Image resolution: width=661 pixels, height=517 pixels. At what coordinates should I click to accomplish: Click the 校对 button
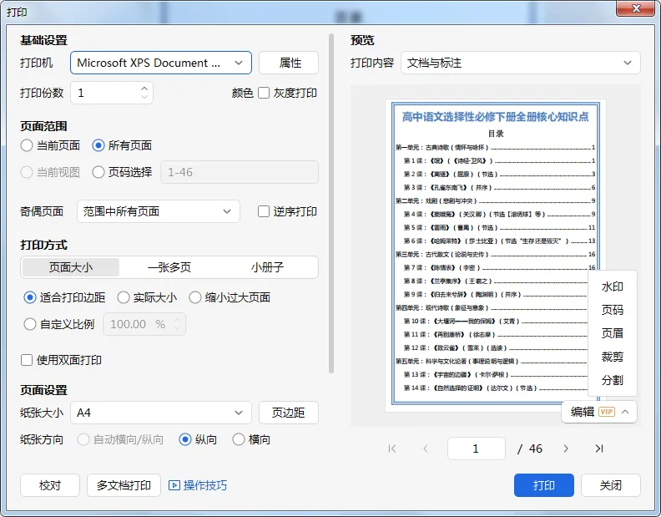tap(50, 485)
